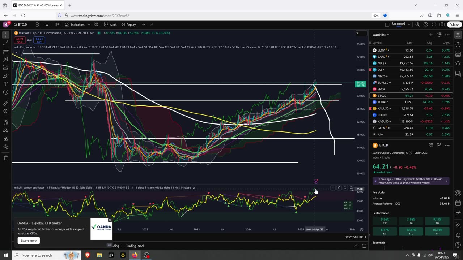Move oscillator pane up with arrow

pos(333,188)
